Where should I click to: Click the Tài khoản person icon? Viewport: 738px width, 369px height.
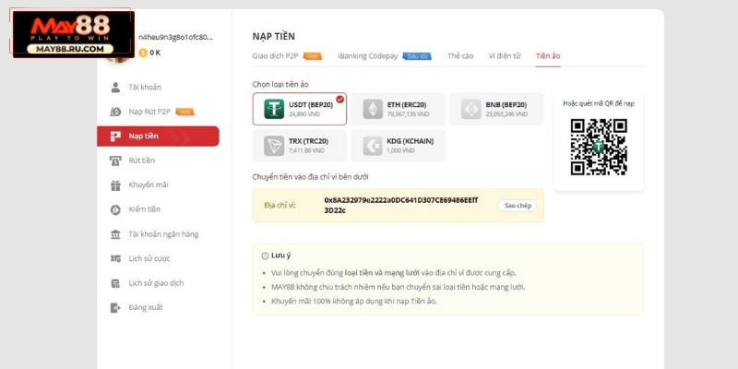click(x=115, y=88)
